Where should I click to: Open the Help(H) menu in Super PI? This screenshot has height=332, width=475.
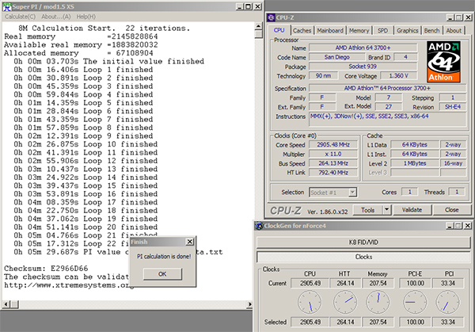pyautogui.click(x=85, y=17)
